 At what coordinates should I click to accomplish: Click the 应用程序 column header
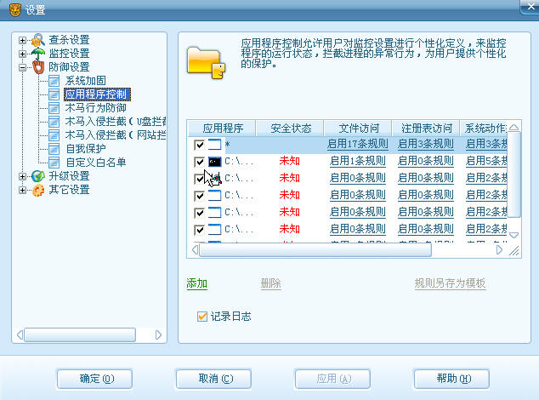(x=222, y=129)
